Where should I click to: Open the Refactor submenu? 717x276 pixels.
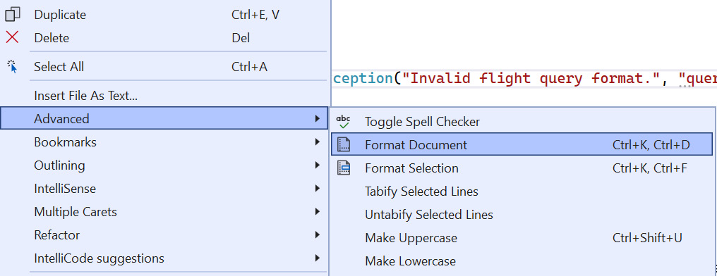point(164,235)
